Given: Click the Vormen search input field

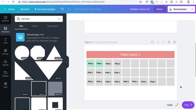Looking at the screenshot, I should (x=39, y=19).
